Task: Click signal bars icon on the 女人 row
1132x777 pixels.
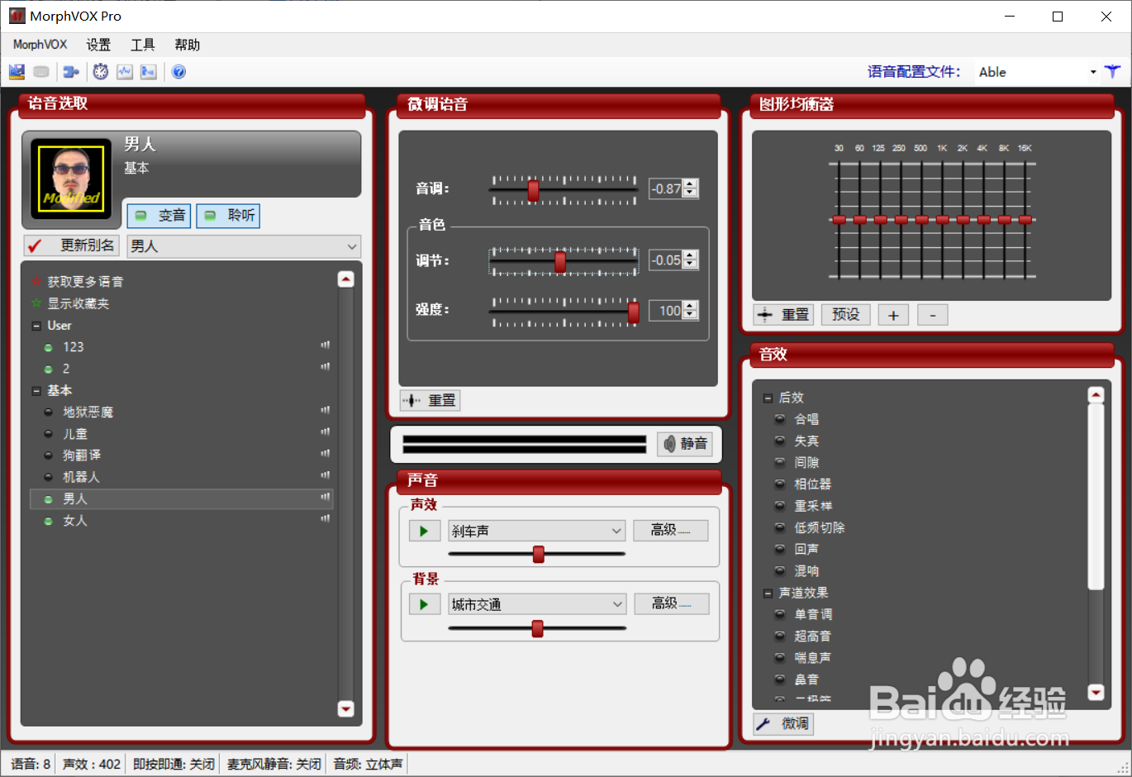Action: pyautogui.click(x=326, y=519)
